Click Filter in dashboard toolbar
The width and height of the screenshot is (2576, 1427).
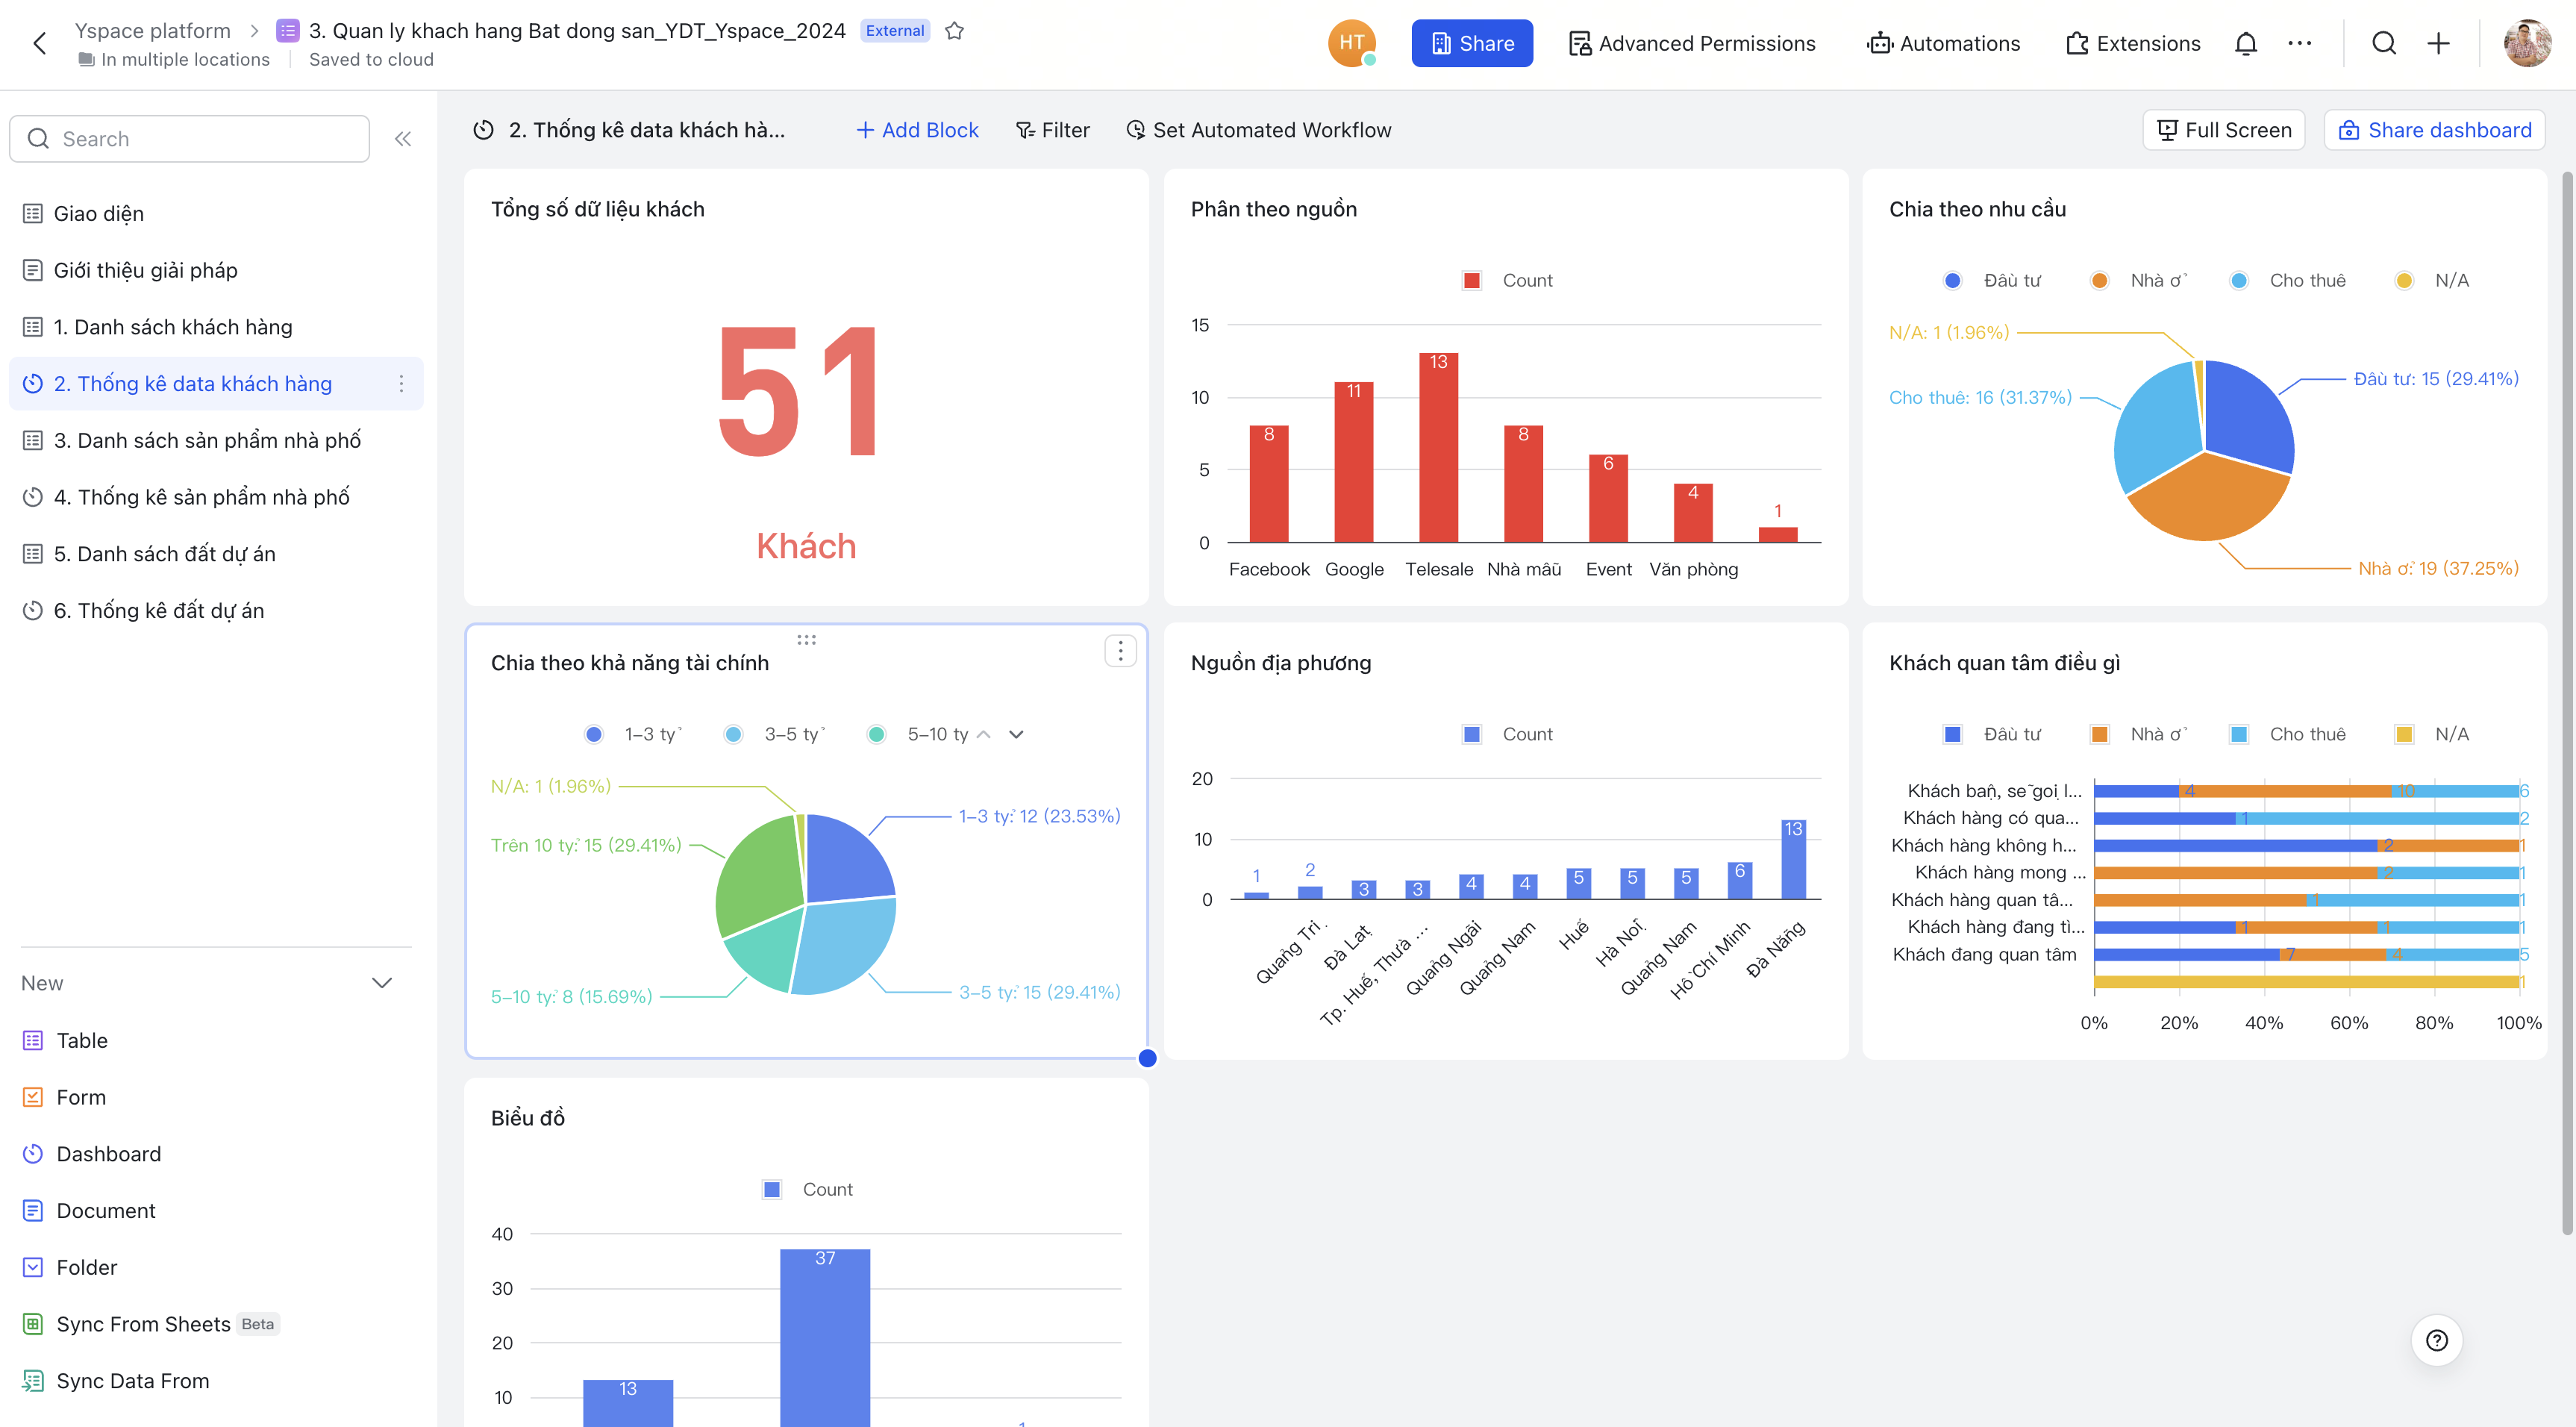click(1052, 130)
